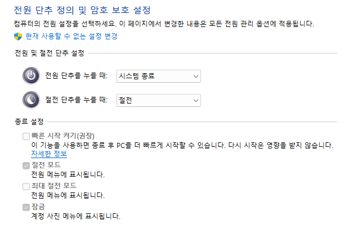Toggle the 절전 모드 checkbox
The height and width of the screenshot is (238, 358).
tap(26, 165)
